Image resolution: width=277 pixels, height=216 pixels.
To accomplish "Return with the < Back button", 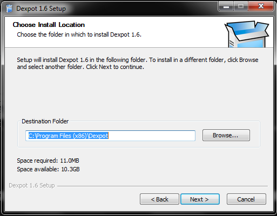I will (159, 199).
